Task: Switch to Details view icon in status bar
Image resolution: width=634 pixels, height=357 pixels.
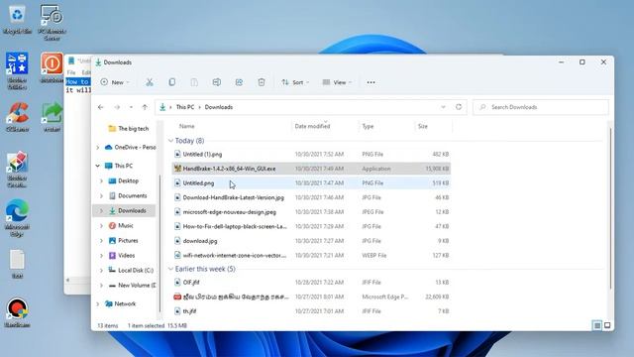Action: [597, 325]
